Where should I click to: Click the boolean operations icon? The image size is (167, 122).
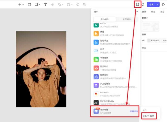(59, 4)
